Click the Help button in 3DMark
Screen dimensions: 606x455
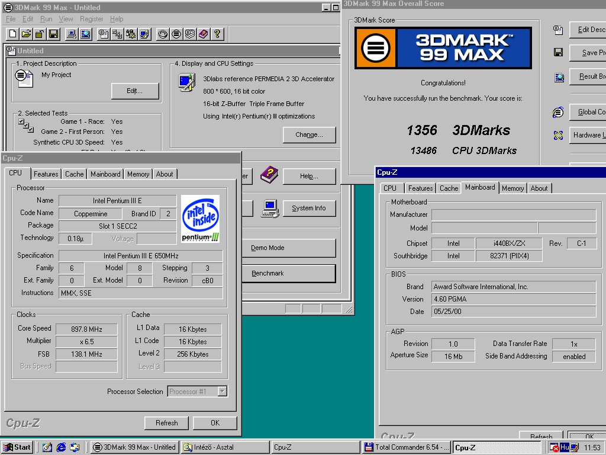(309, 176)
